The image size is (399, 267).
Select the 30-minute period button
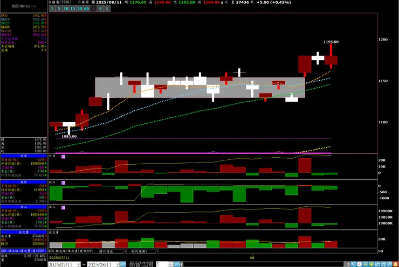80,9
